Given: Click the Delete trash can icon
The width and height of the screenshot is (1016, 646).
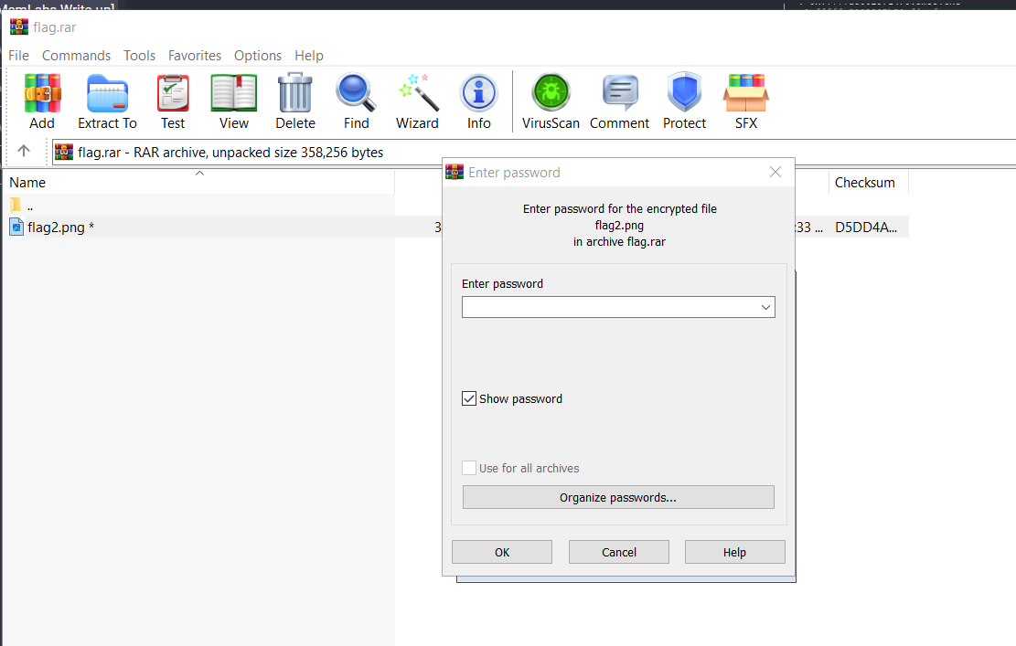Looking at the screenshot, I should tap(294, 94).
